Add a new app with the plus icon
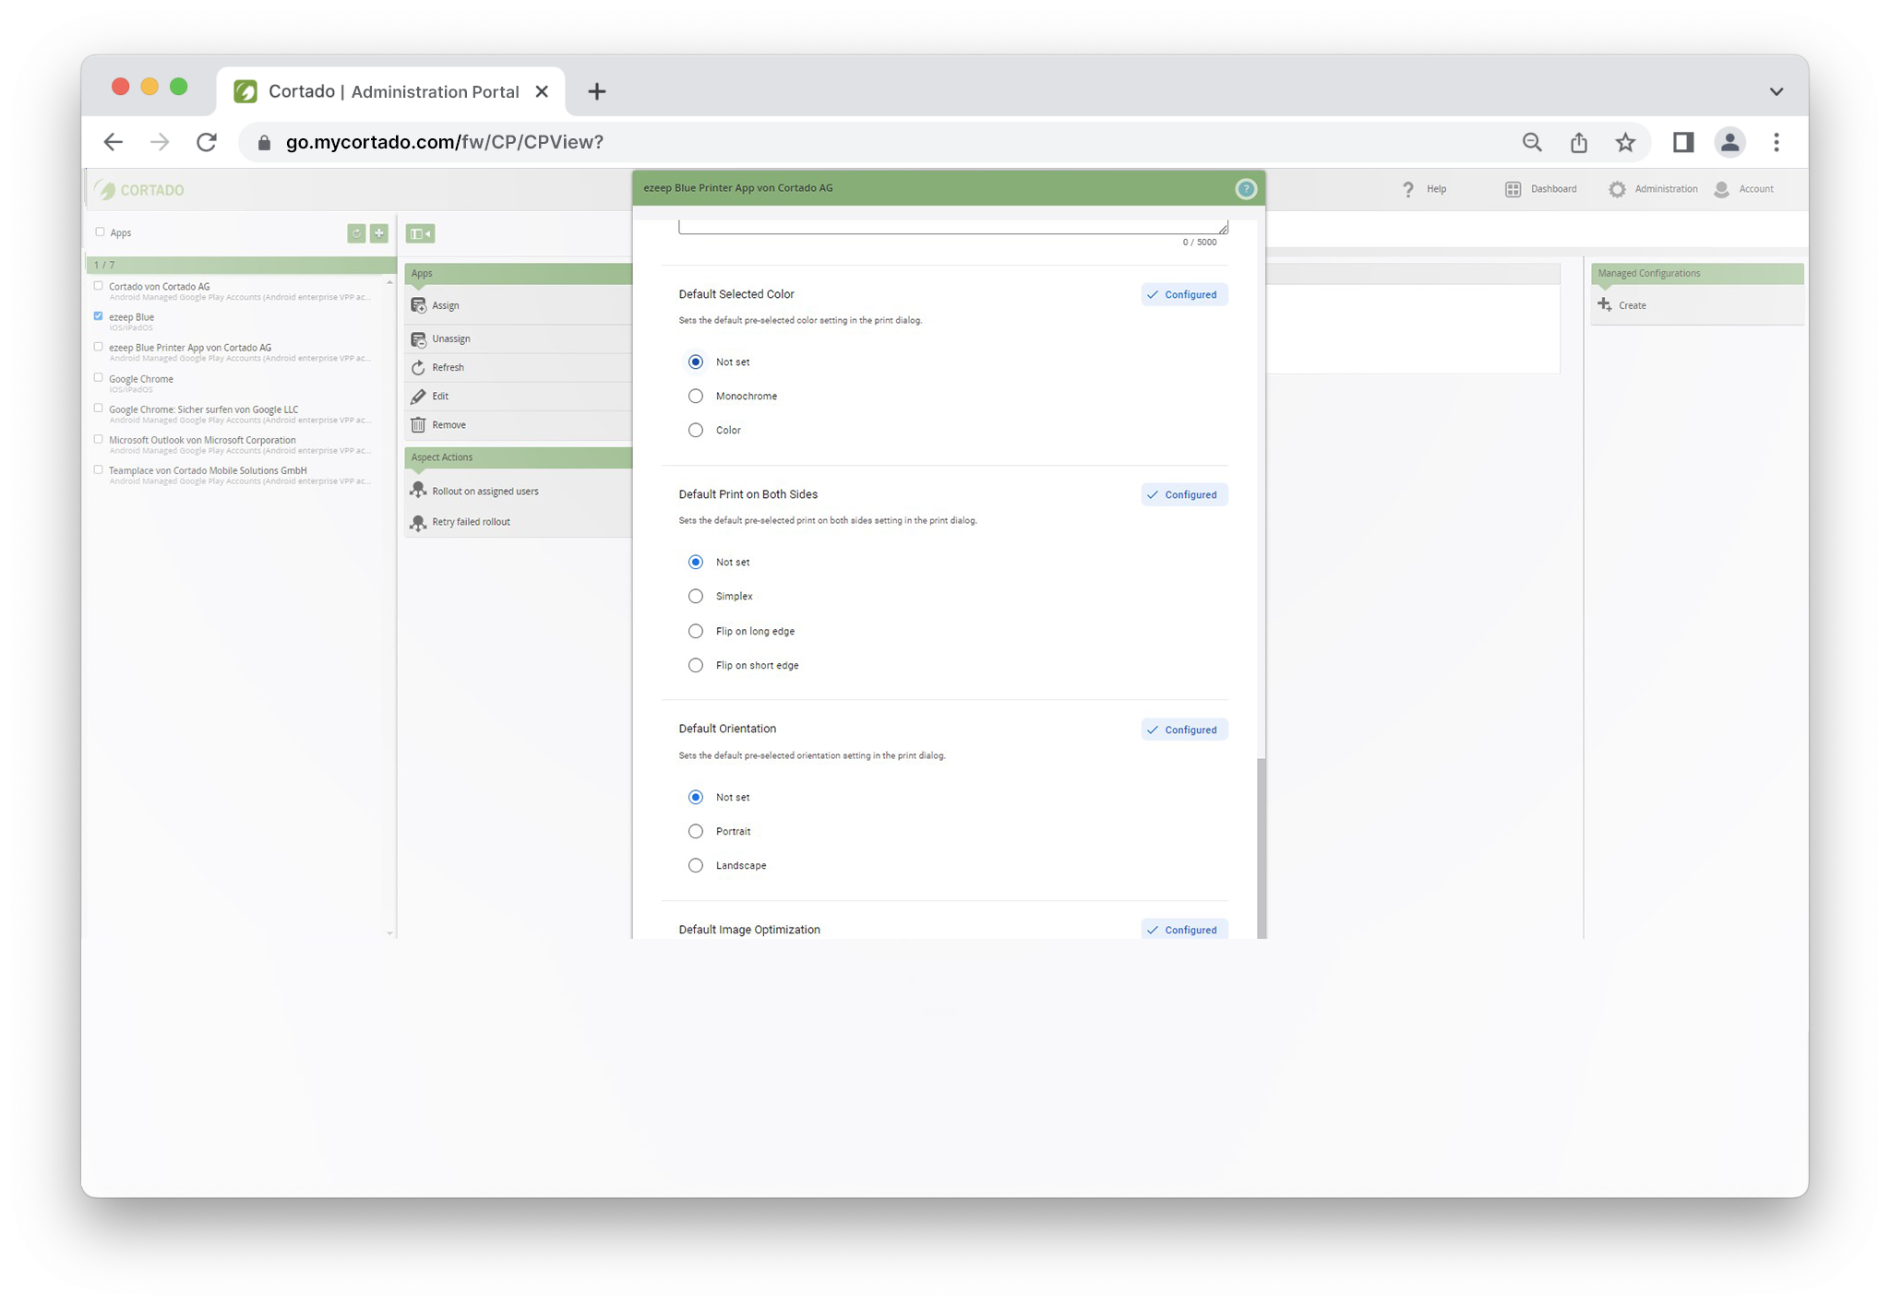This screenshot has width=1890, height=1305. (x=377, y=233)
